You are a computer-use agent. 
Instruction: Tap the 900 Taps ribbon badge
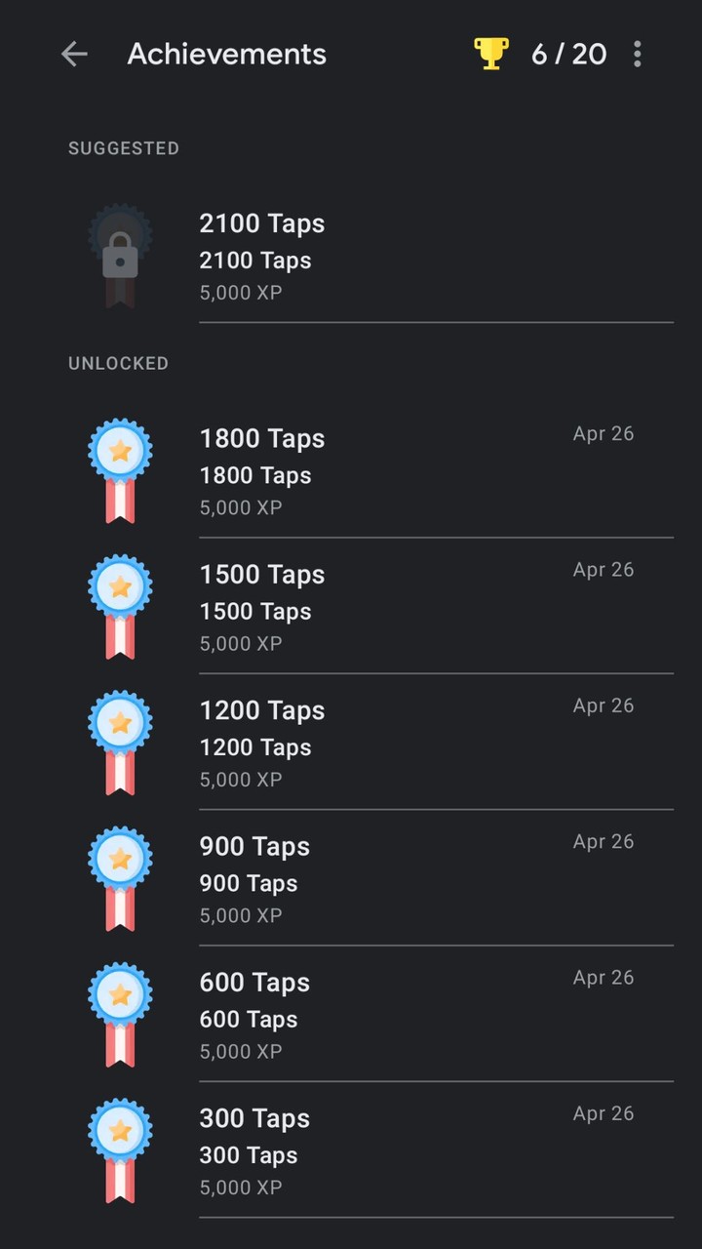120,877
